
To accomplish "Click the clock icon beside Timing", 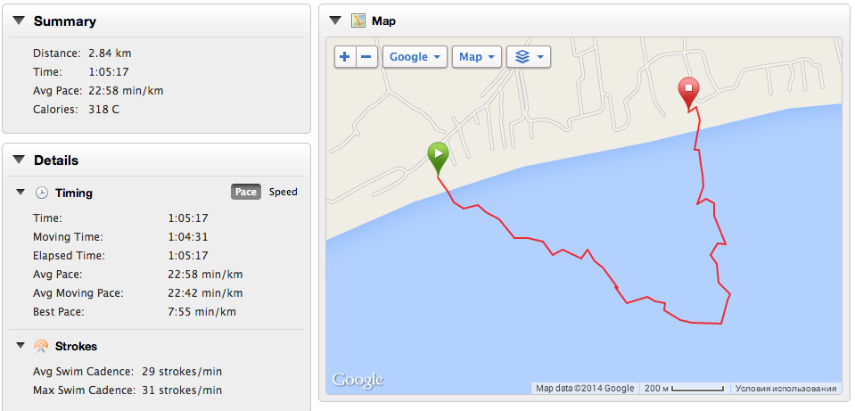I will 42,193.
